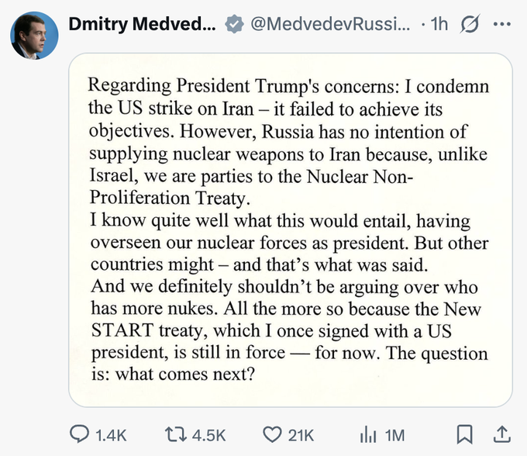Click the 4.5K reposts count
The width and height of the screenshot is (527, 456).
[208, 436]
